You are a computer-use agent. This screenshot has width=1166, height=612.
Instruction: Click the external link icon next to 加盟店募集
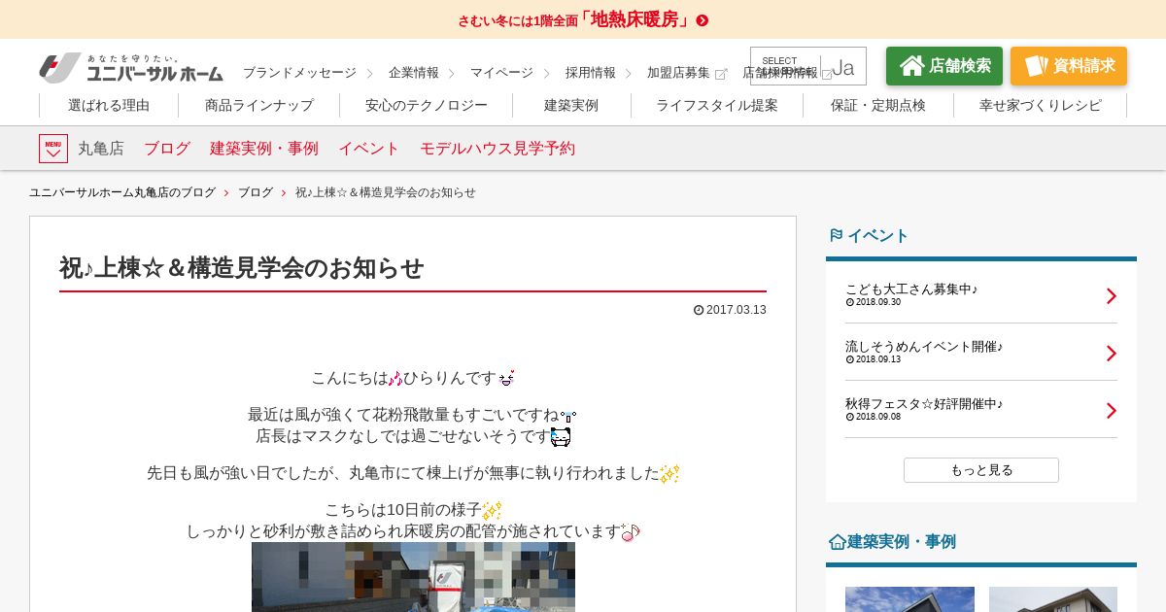[x=721, y=73]
